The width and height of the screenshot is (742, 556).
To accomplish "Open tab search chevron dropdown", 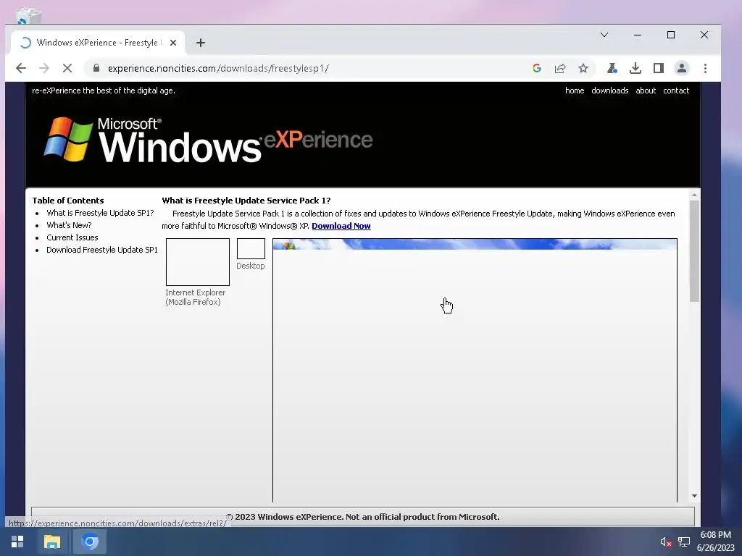I will click(604, 35).
